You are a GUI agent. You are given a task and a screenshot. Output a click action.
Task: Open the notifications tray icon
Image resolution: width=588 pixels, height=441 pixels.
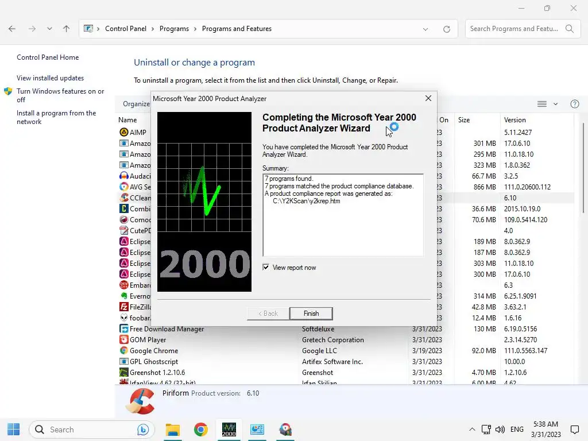pos(574,430)
